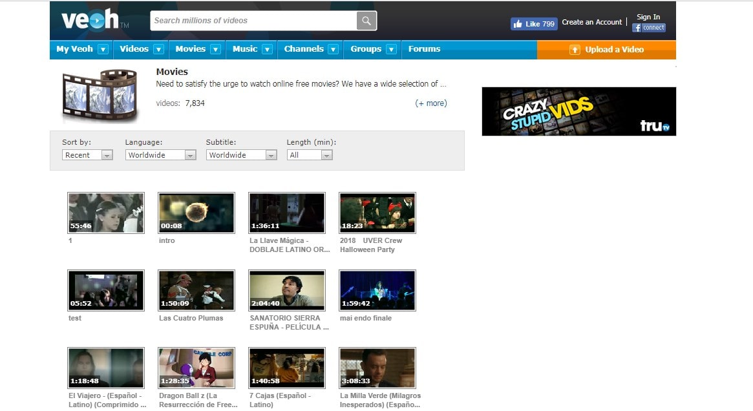Open 7 Cajas video thumbnail
Image resolution: width=753 pixels, height=411 pixels.
pos(287,368)
